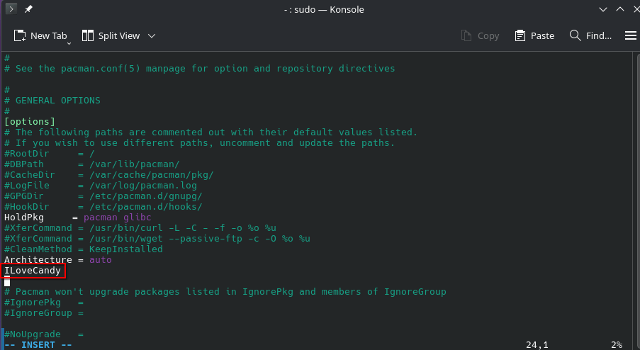Click the '#CleanMethod = KeepInstalled' line
This screenshot has height=350, width=640.
(83, 249)
